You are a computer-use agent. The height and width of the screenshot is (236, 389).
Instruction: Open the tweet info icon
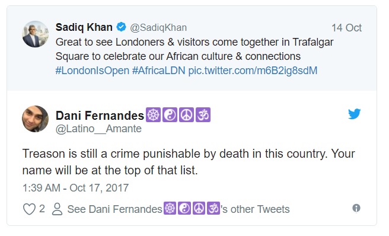(x=356, y=208)
